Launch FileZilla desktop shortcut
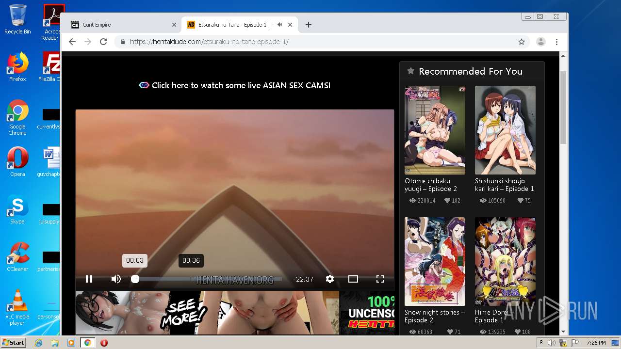 pos(50,67)
